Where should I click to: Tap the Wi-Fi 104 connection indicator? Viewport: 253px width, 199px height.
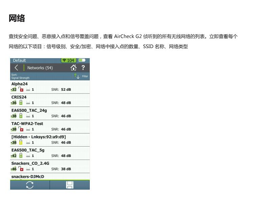pyautogui.click(x=68, y=61)
